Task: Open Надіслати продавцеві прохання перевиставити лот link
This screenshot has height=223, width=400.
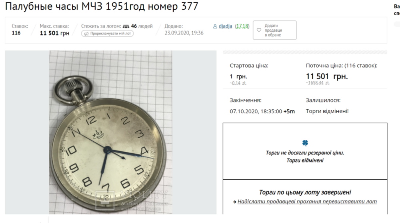Action: [307, 201]
